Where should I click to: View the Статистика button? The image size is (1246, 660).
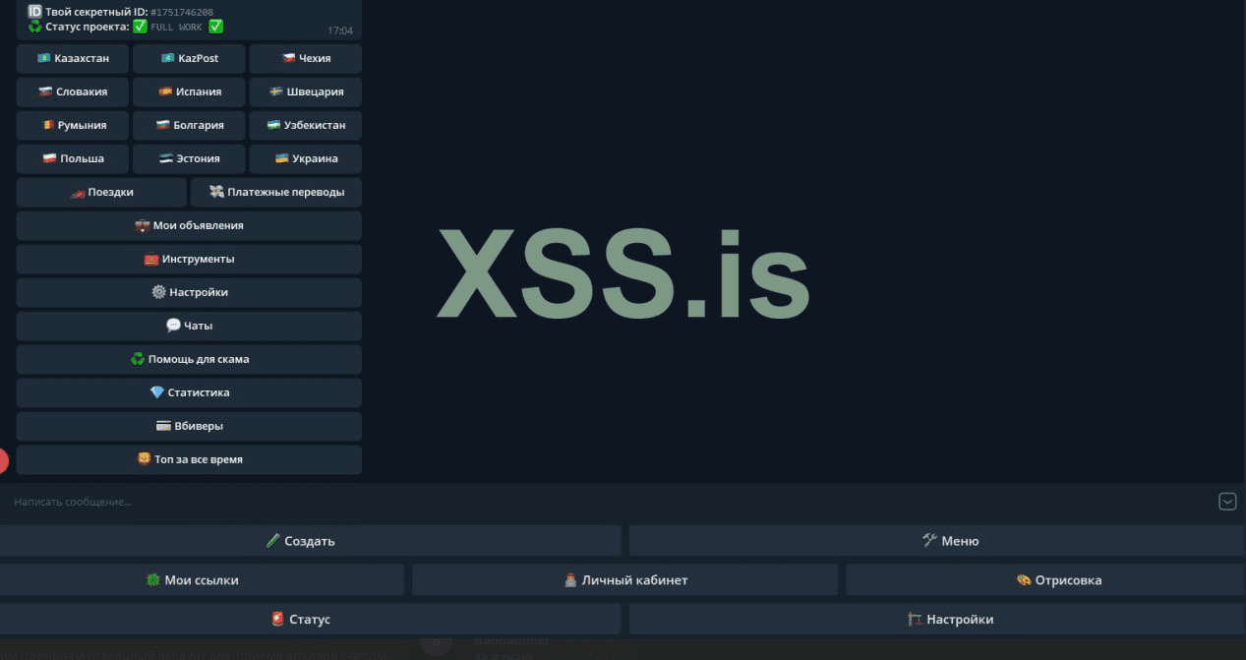click(189, 392)
